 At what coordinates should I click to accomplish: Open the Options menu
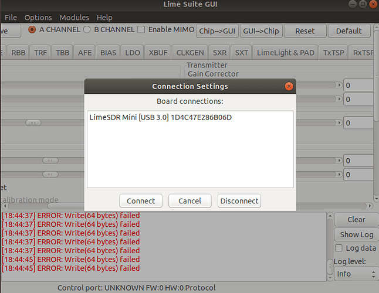pos(38,18)
